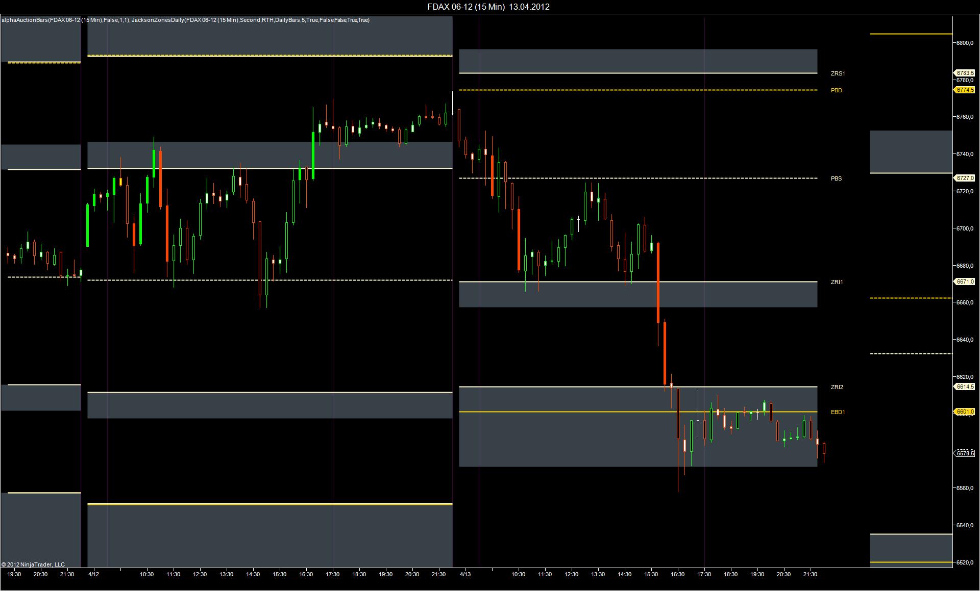Viewport: 980px width, 591px height.
Task: Select the 6614,5 price marker
Action: 965,387
